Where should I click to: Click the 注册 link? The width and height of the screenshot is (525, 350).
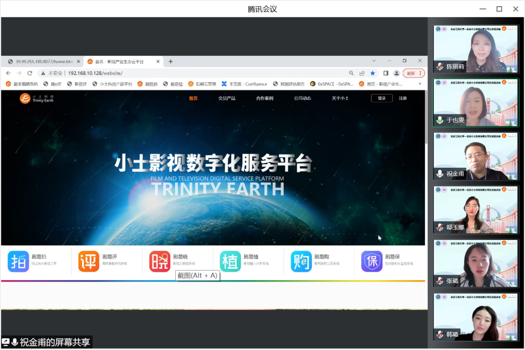coord(403,98)
